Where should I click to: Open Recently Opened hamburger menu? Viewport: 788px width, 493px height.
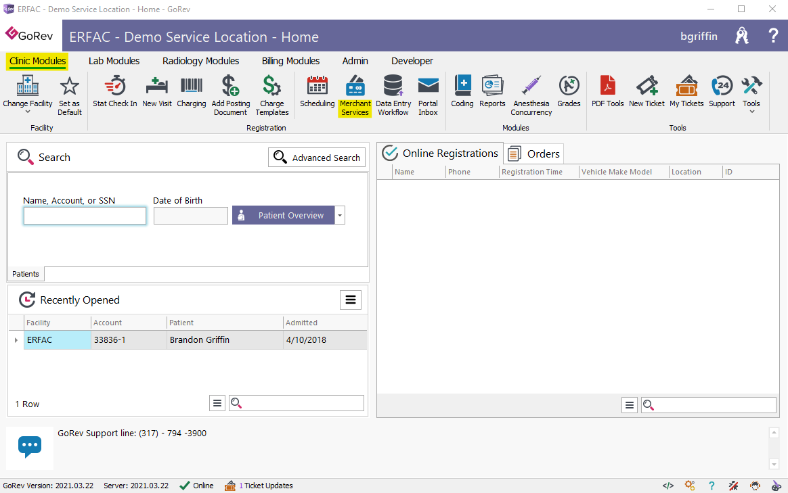point(351,300)
